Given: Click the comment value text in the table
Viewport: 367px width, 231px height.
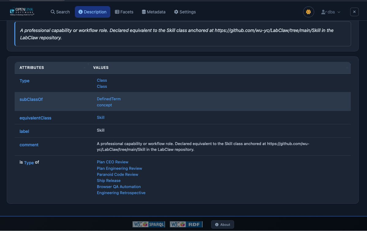Looking at the screenshot, I should (203, 146).
